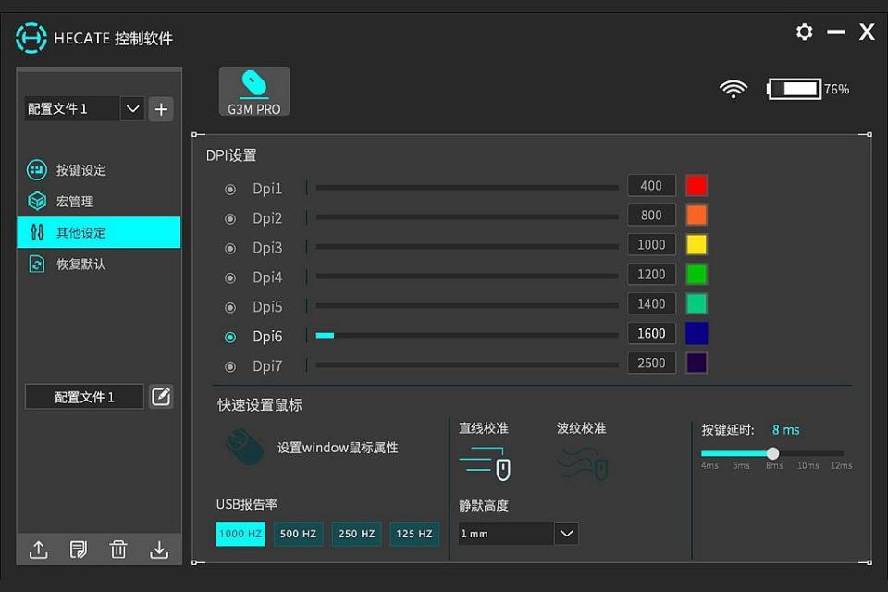Delete profile with trash icon
This screenshot has height=592, width=888.
tap(118, 549)
